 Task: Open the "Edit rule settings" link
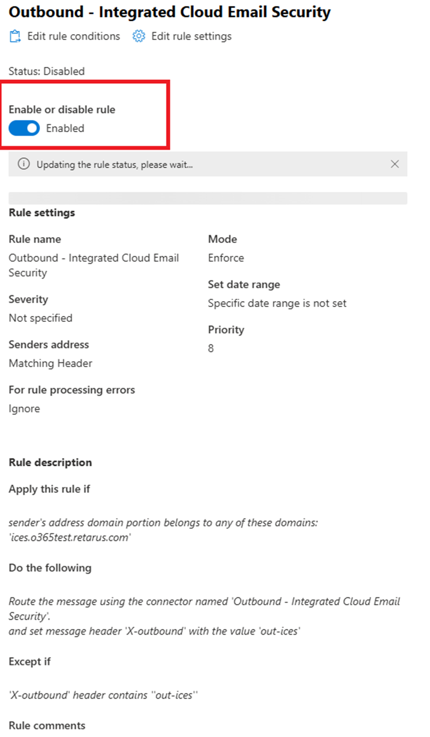click(x=191, y=36)
